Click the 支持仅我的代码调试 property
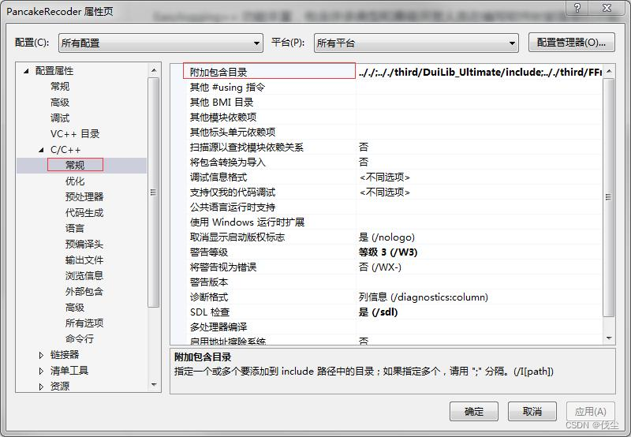The width and height of the screenshot is (631, 437). pyautogui.click(x=233, y=192)
